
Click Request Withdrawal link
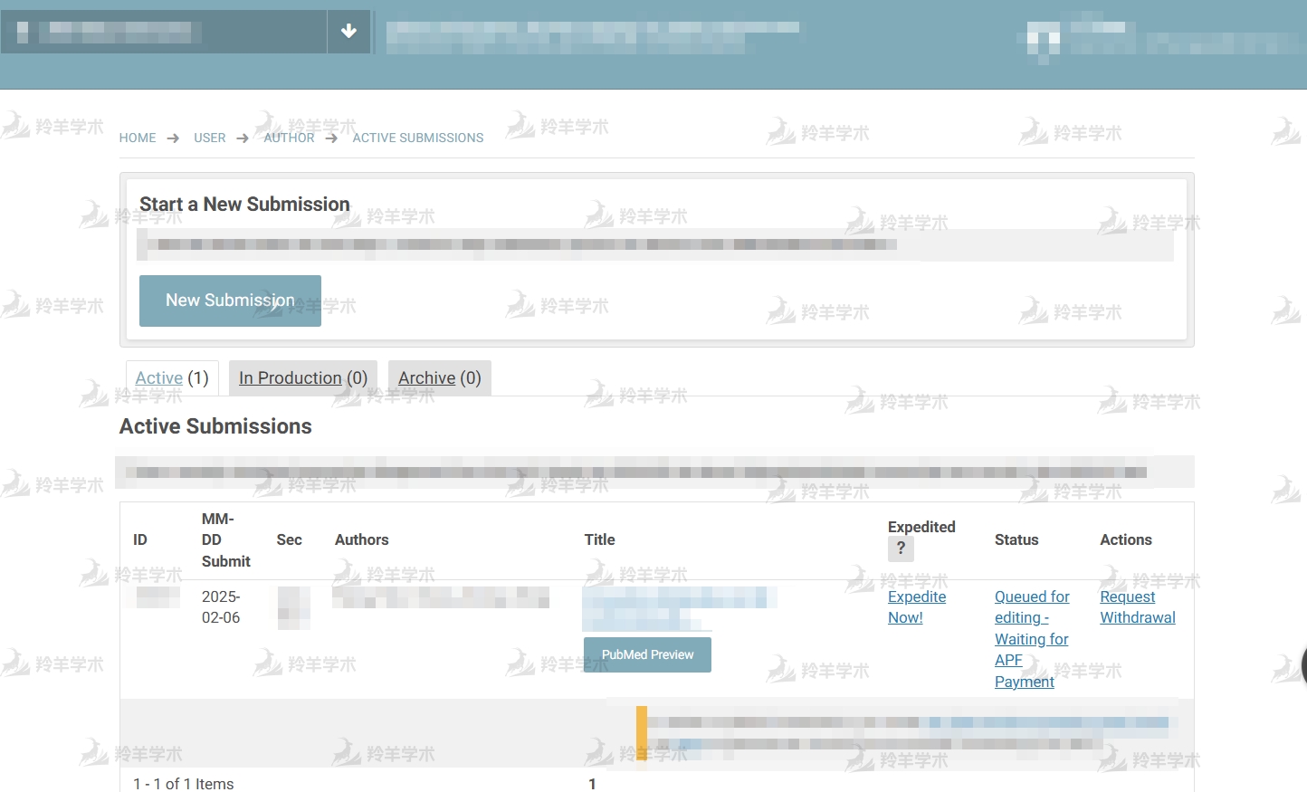pyautogui.click(x=1138, y=607)
